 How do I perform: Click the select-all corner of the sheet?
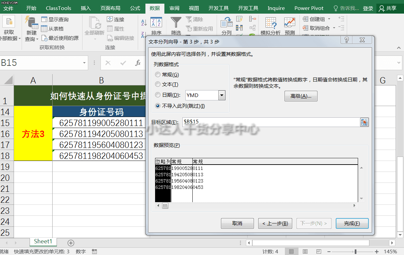[x=7, y=80]
